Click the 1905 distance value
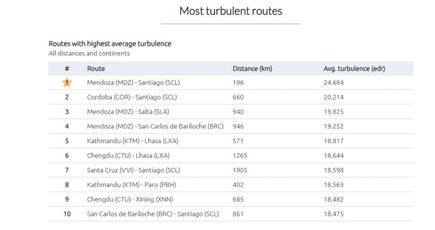435x230 pixels. [x=240, y=170]
